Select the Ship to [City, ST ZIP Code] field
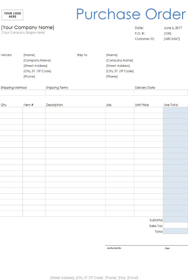 click(120, 71)
